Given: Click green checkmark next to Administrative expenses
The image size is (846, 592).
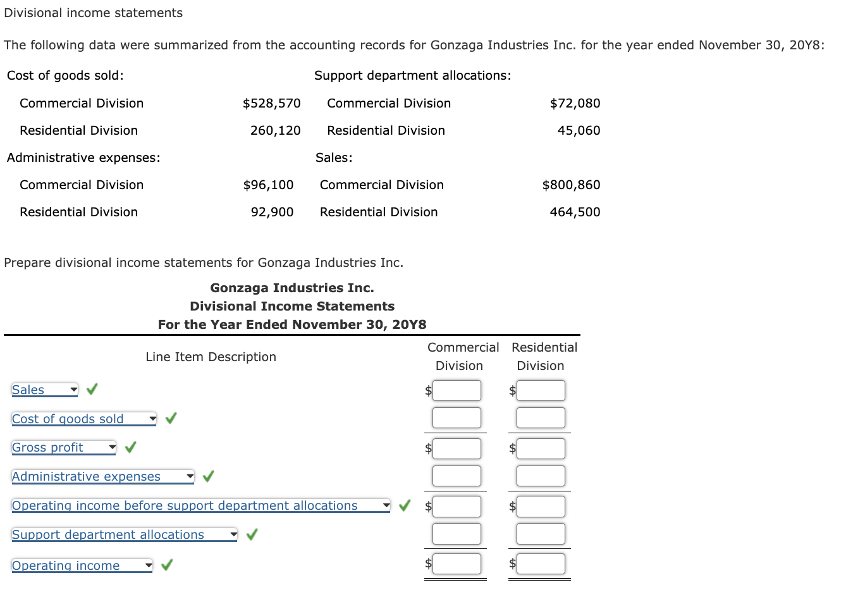Looking at the screenshot, I should click(x=209, y=476).
